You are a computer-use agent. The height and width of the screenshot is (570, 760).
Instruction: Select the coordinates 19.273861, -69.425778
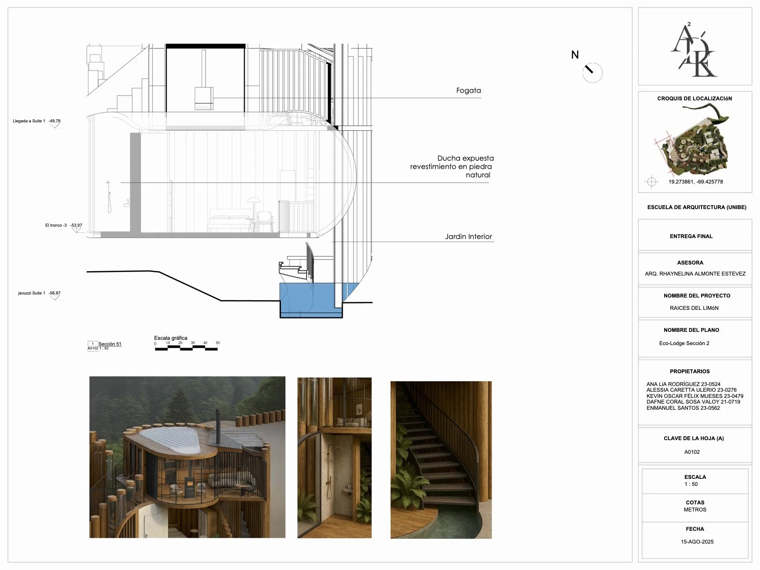click(696, 182)
